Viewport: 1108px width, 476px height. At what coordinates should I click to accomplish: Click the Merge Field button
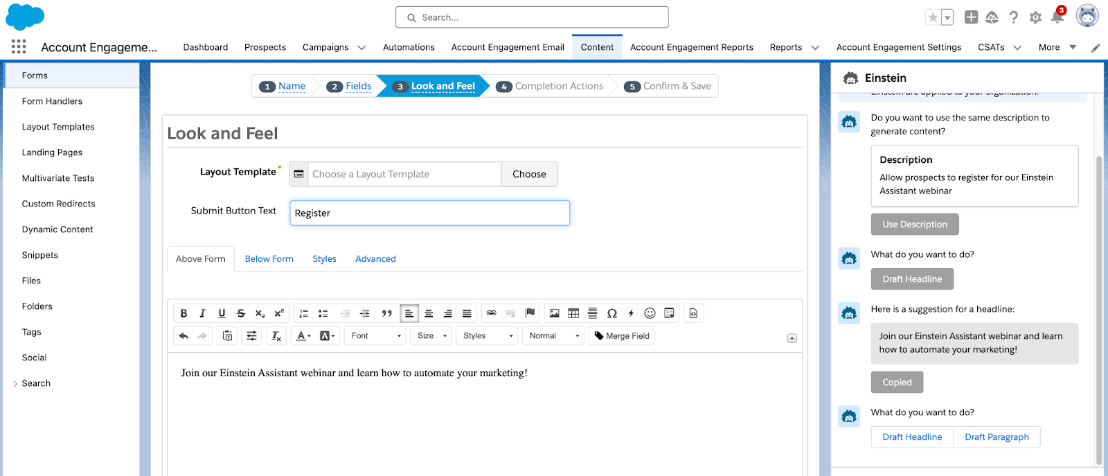pos(622,335)
